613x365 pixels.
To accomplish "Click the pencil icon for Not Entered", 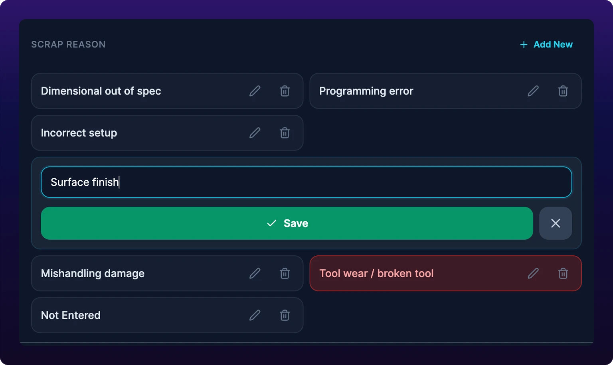I will tap(255, 315).
